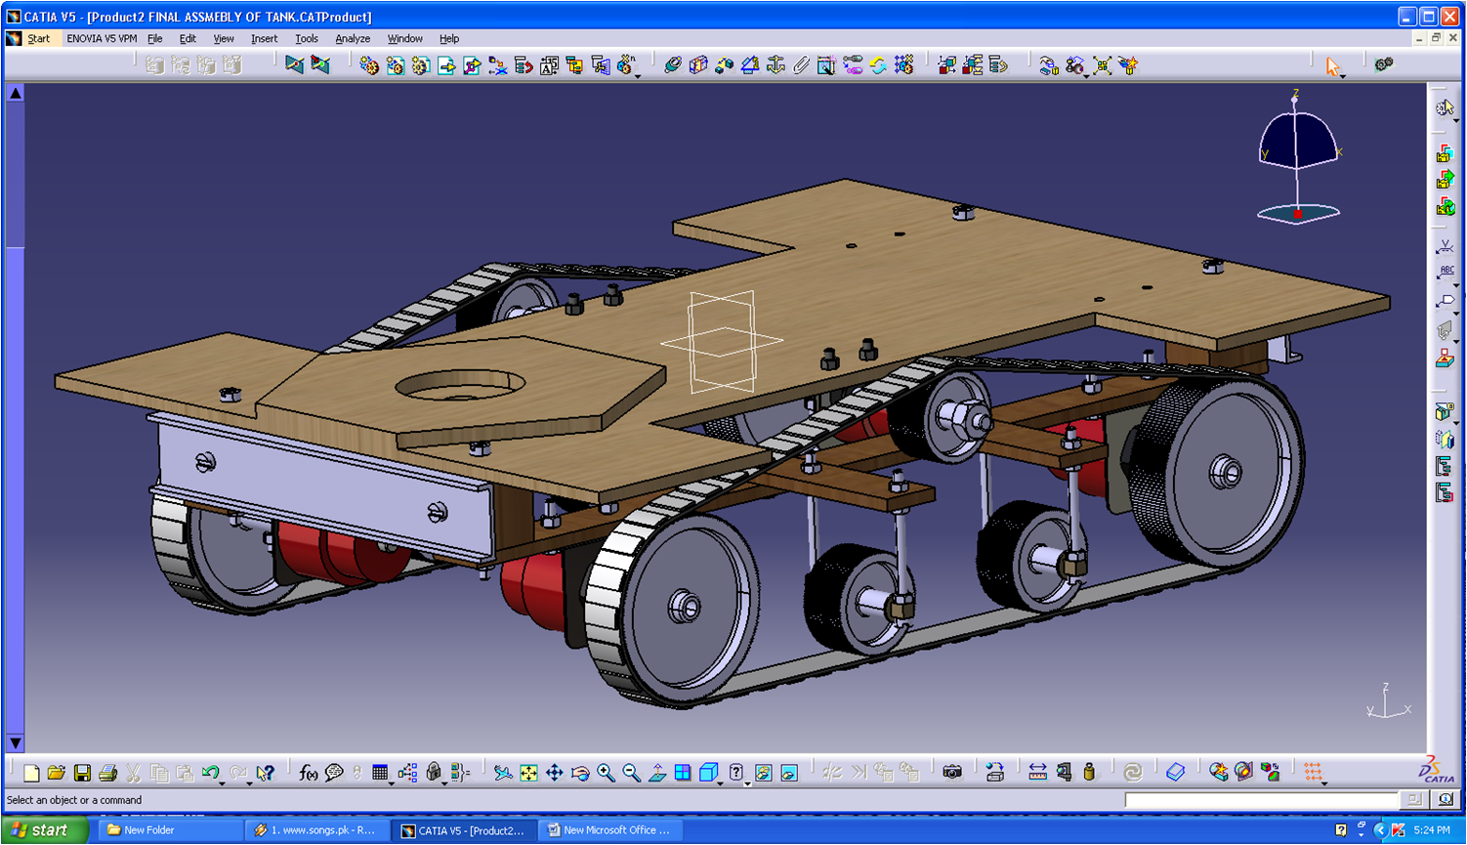Click the Undo arrow icon
The width and height of the screenshot is (1467, 845).
point(209,773)
